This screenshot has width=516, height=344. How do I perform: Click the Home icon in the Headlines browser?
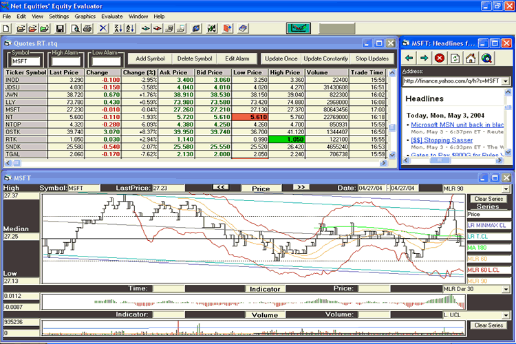pos(471,58)
